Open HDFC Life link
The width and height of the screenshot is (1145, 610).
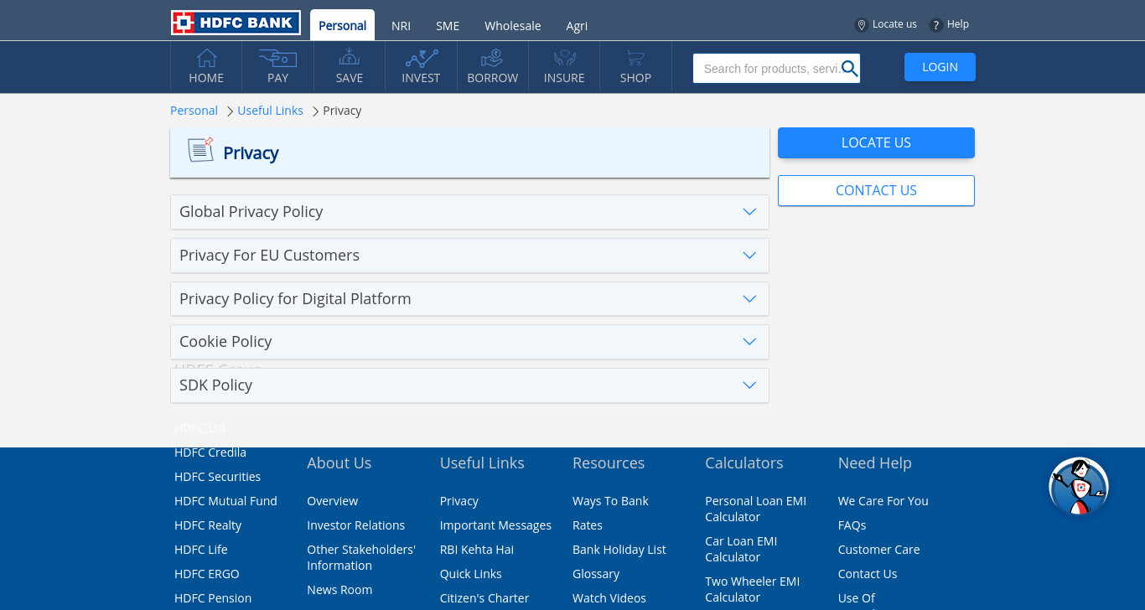click(x=201, y=550)
